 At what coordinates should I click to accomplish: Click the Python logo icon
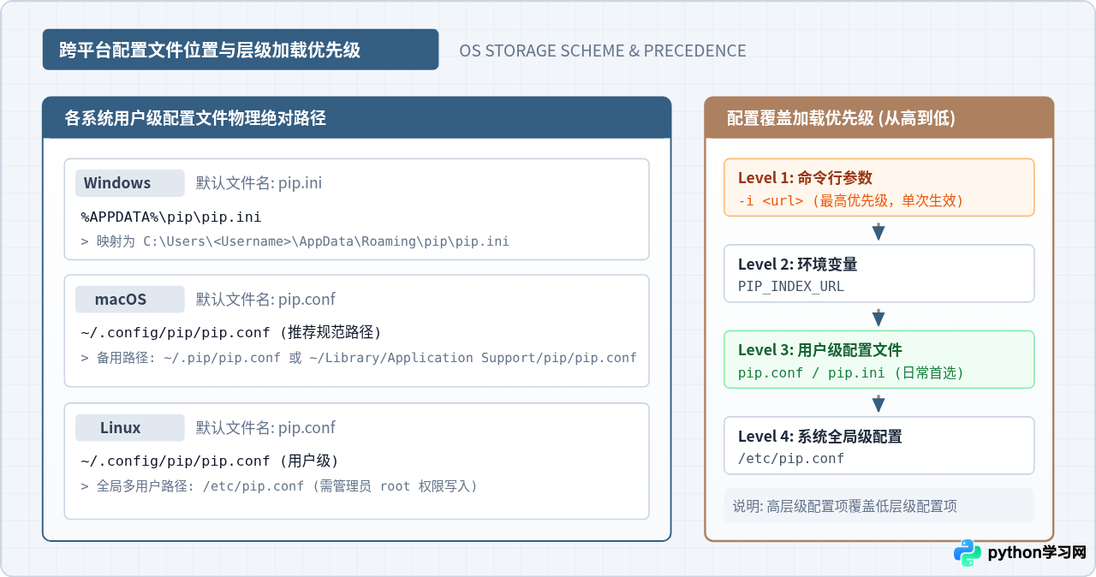968,552
